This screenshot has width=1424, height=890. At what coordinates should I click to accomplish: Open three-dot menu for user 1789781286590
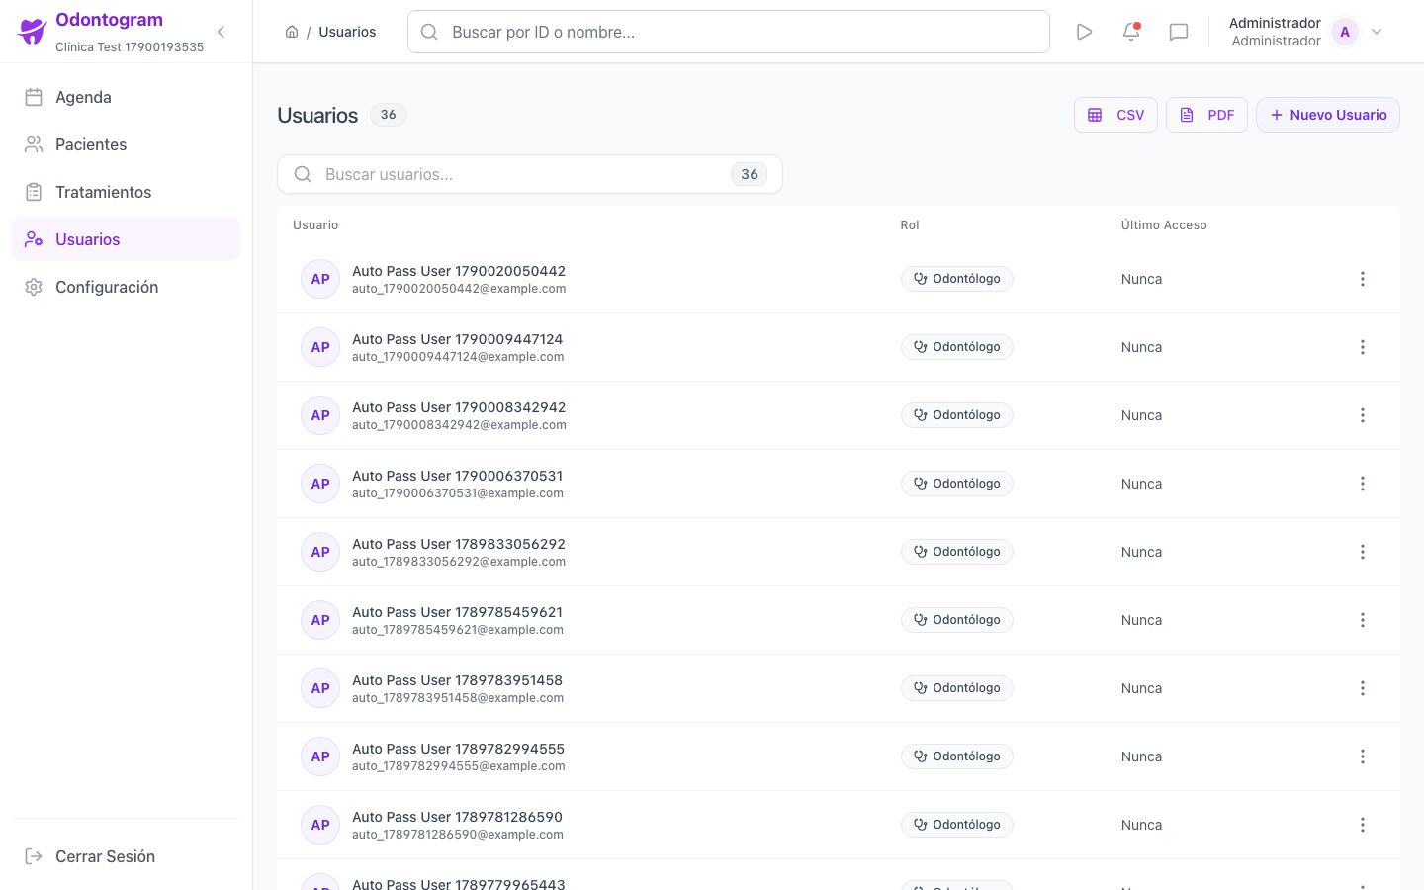pyautogui.click(x=1363, y=825)
